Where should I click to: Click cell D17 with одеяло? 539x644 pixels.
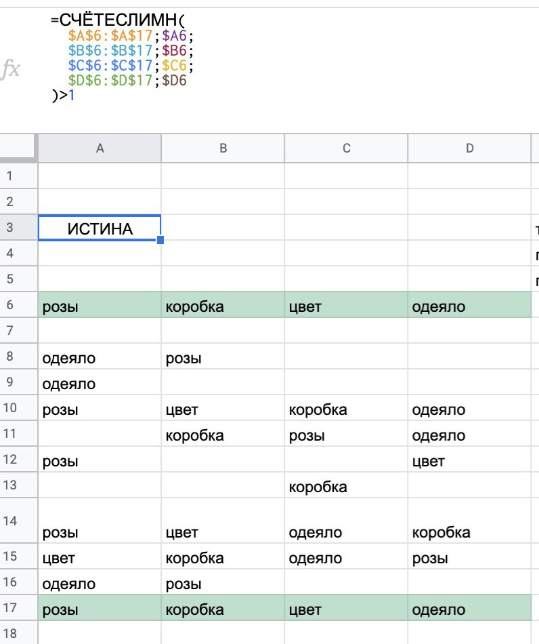click(x=470, y=608)
